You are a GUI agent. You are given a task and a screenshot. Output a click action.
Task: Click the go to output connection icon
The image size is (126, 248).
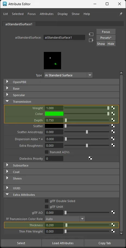click(91, 40)
